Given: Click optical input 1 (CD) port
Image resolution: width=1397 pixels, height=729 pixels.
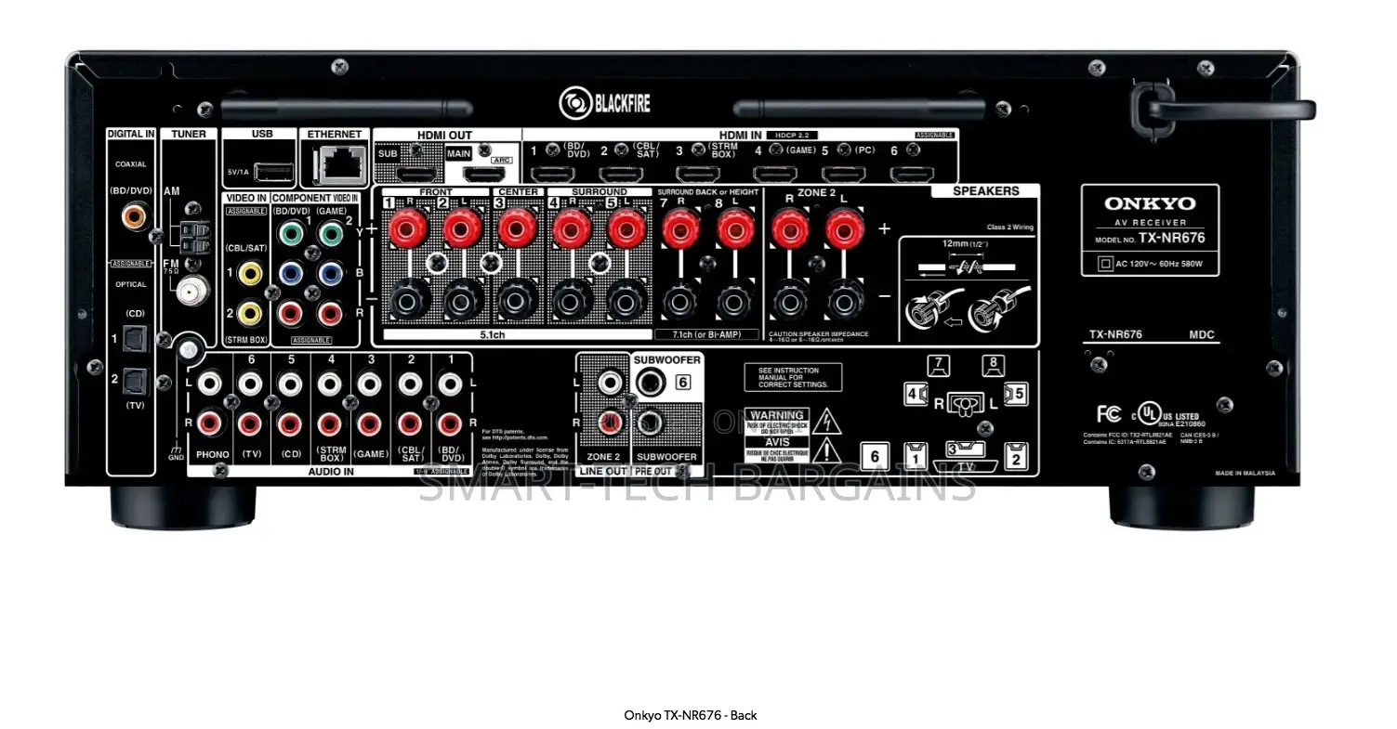Looking at the screenshot, I should (135, 340).
